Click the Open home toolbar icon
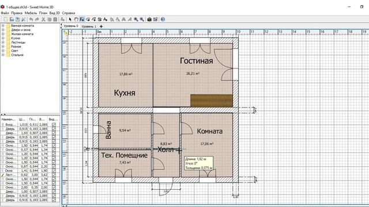The image size is (369, 207). tap(12, 20)
